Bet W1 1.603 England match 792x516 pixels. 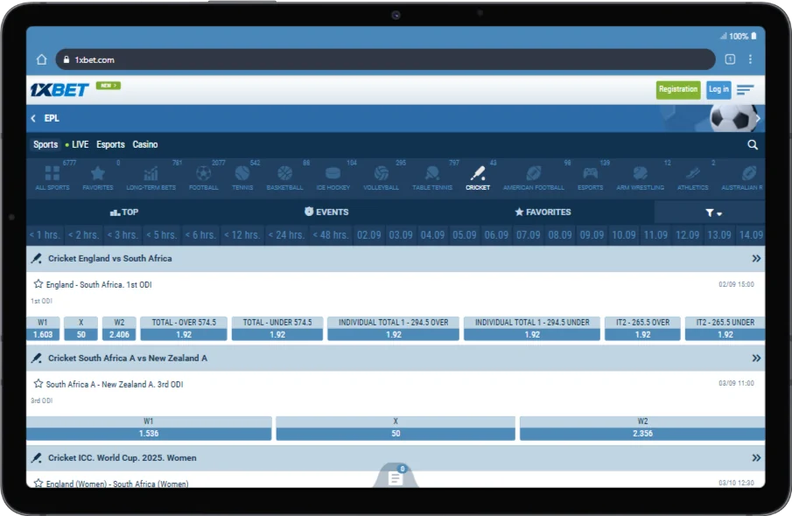(x=43, y=329)
